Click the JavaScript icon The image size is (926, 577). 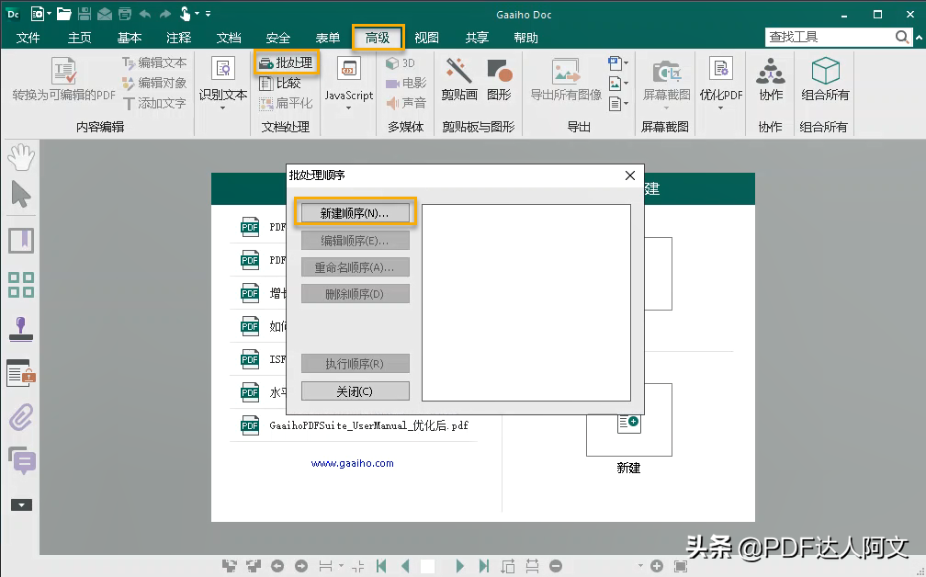click(348, 70)
